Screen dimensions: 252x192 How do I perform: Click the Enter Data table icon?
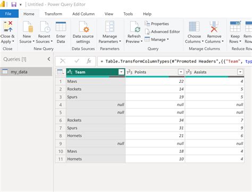(x=61, y=27)
